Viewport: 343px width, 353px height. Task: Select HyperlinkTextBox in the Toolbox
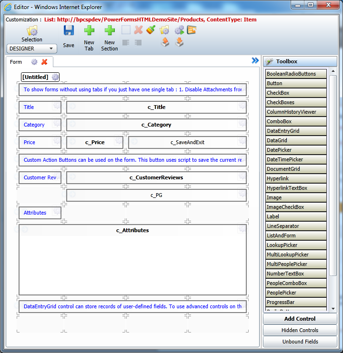point(296,188)
